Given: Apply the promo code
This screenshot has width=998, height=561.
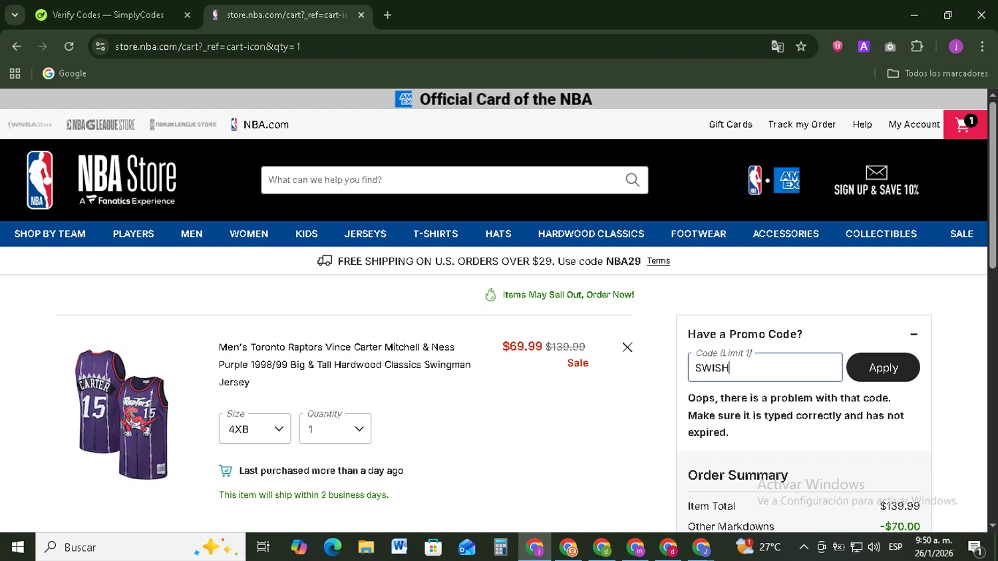Looking at the screenshot, I should coord(883,367).
